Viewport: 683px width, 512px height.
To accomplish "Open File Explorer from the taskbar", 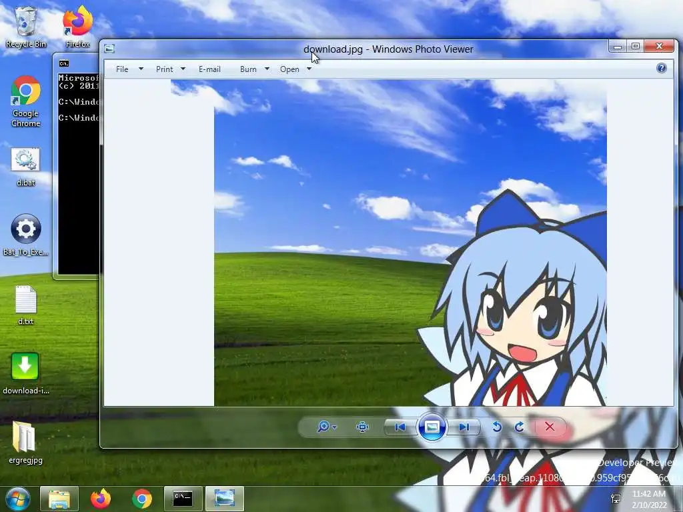I will 59,499.
